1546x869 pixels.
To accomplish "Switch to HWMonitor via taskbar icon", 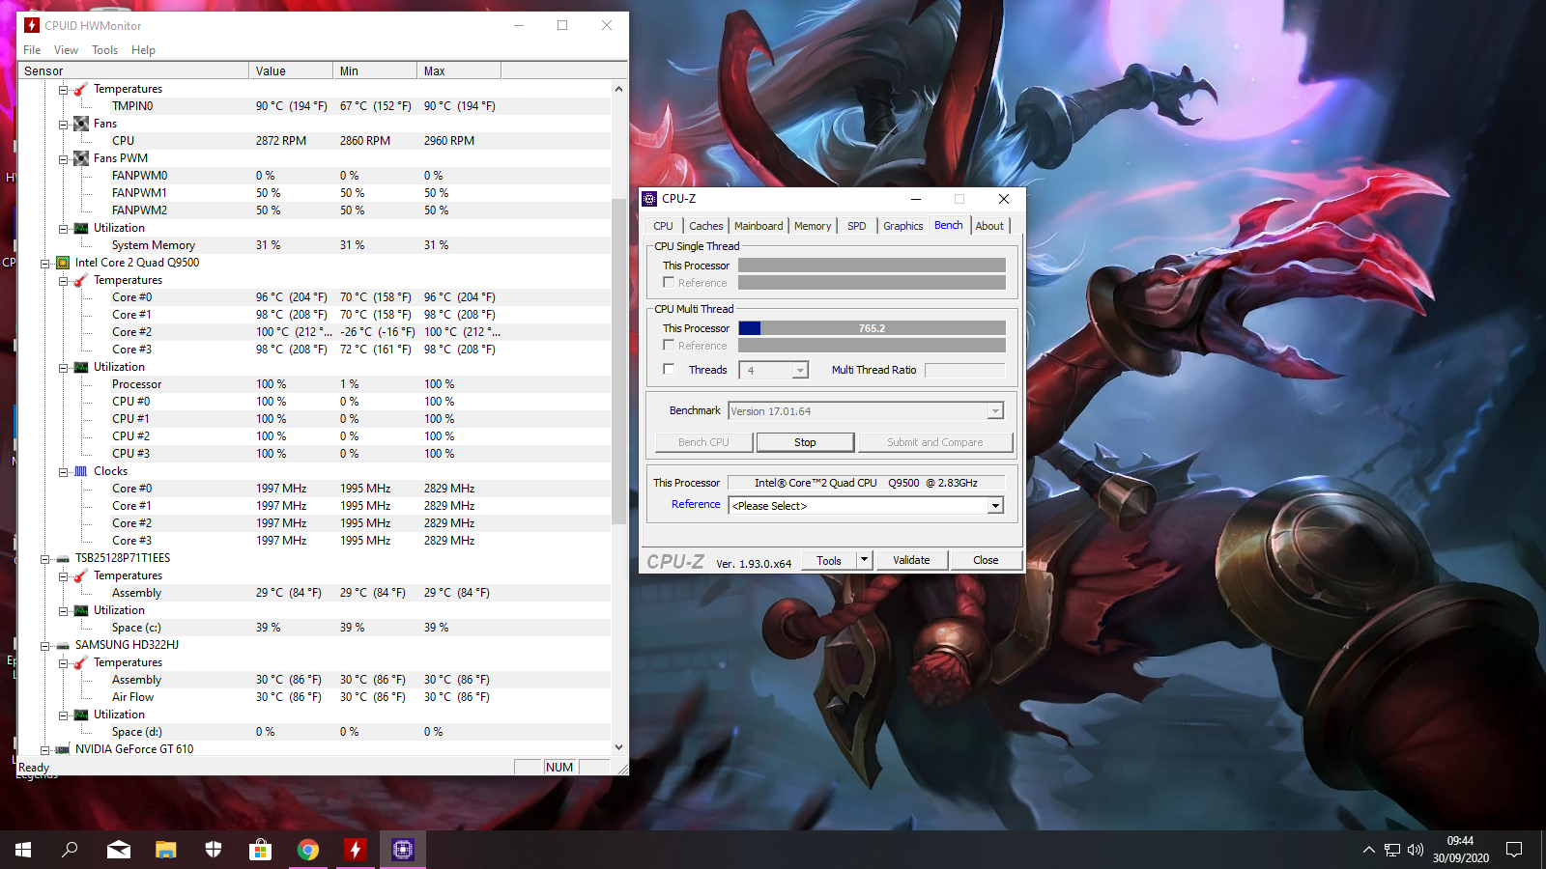I will 355,850.
